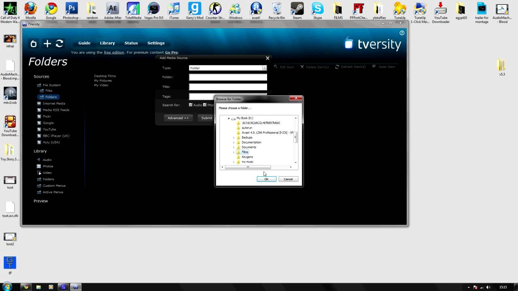Open the help question mark icon
The width and height of the screenshot is (518, 291).
click(x=402, y=33)
